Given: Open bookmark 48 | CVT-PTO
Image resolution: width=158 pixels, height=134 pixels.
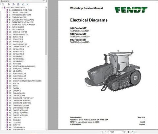Looking at the screenshot, I should 14,125.
